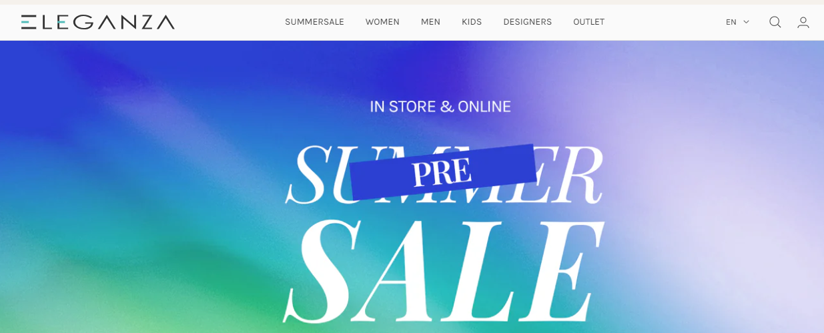Click the chevron arrow beside EN
Image resolution: width=824 pixels, height=333 pixels.
(x=746, y=22)
